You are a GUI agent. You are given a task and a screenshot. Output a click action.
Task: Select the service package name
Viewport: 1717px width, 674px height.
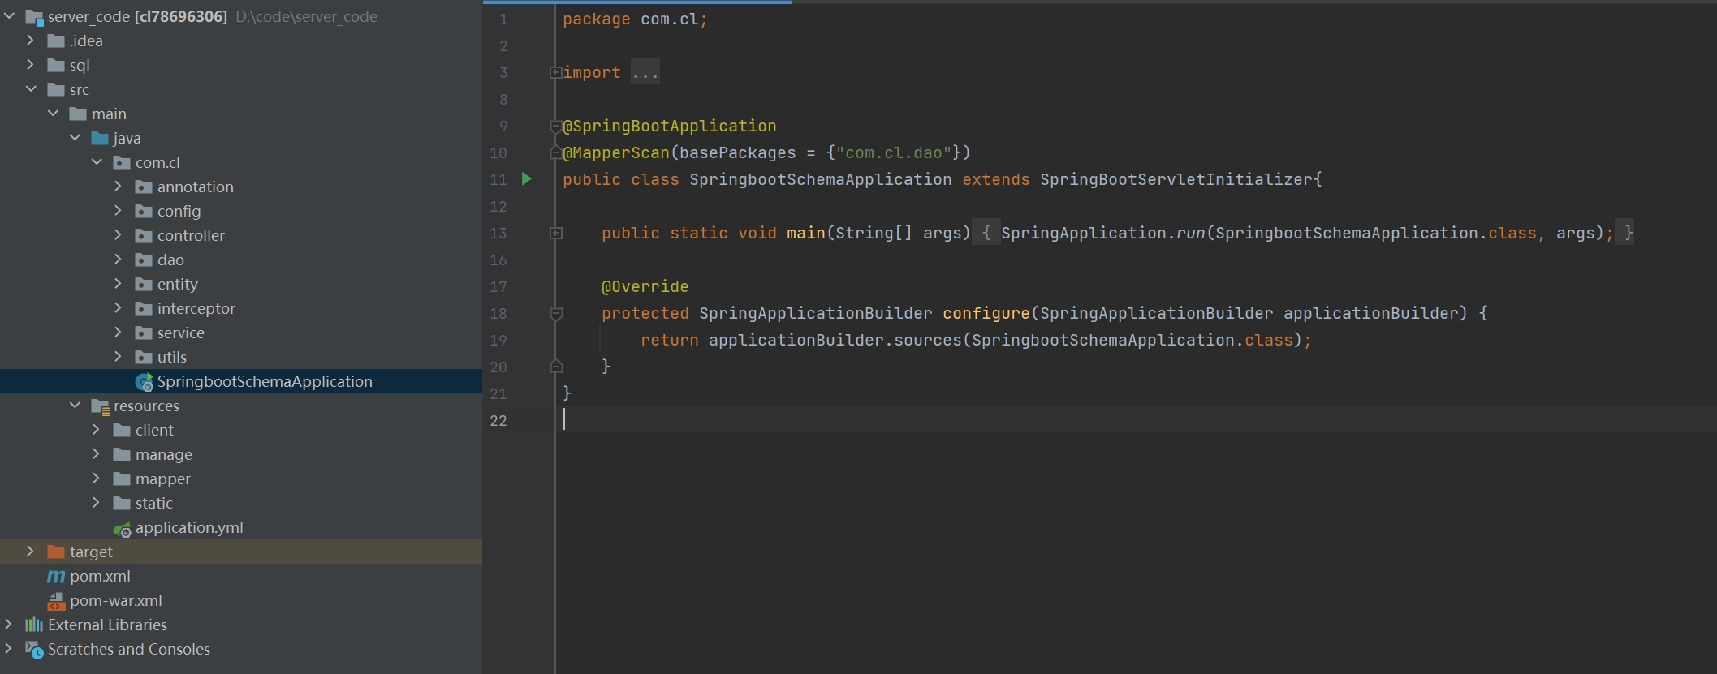coord(181,333)
